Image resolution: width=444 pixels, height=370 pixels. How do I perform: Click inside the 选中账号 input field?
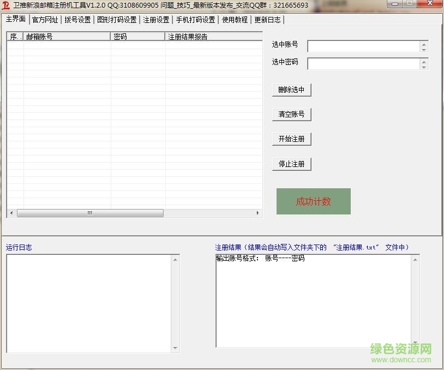pos(363,46)
